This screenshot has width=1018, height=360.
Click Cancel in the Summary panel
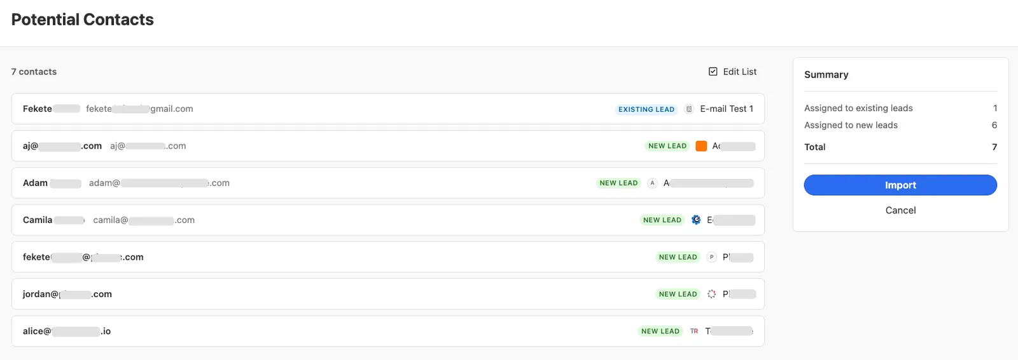900,210
